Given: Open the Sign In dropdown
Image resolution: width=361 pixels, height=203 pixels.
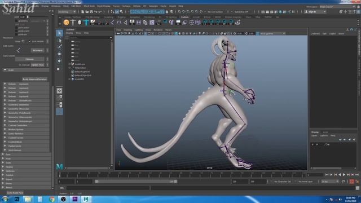Looking at the screenshot, I should pyautogui.click(x=315, y=12).
